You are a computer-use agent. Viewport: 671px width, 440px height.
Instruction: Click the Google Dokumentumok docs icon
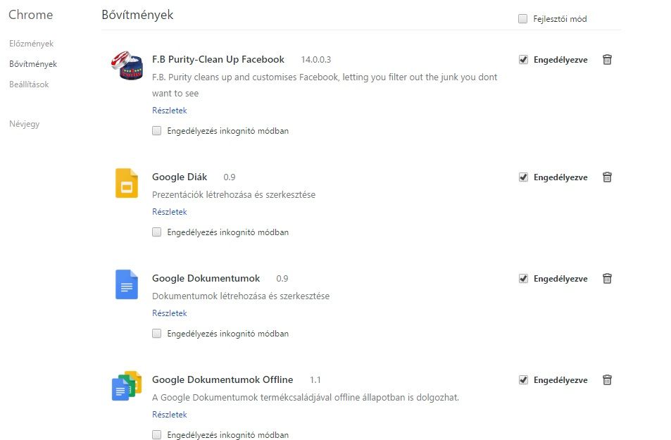pos(127,284)
